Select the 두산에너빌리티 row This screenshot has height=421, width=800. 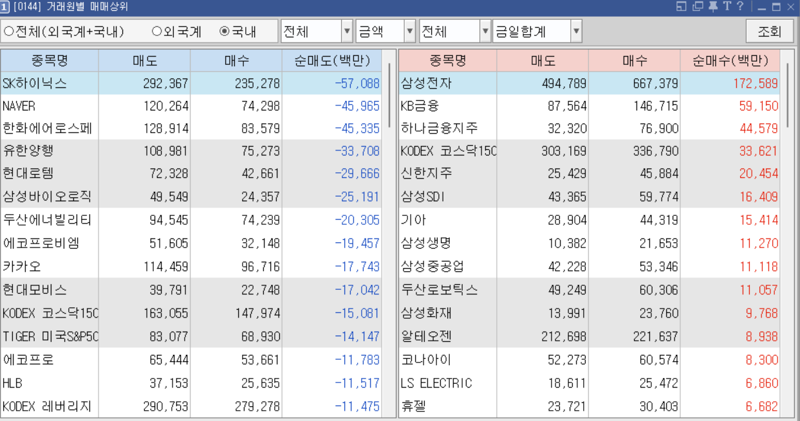pyautogui.click(x=191, y=220)
